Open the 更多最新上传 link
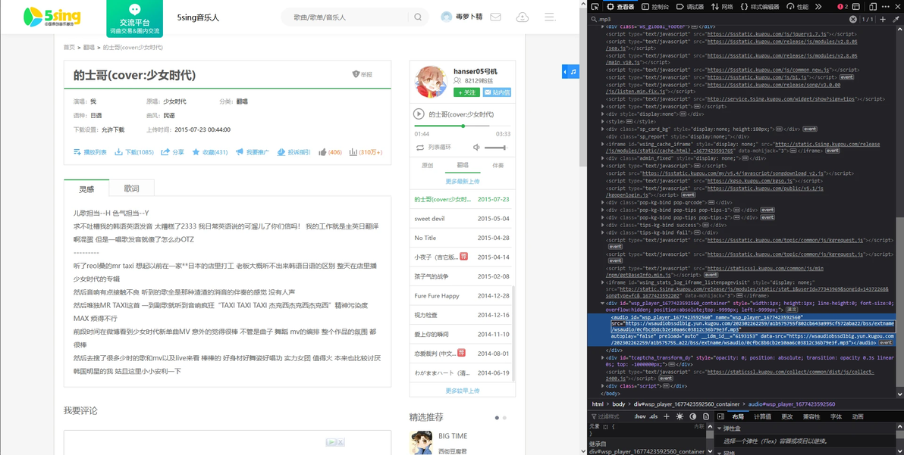 tap(463, 181)
